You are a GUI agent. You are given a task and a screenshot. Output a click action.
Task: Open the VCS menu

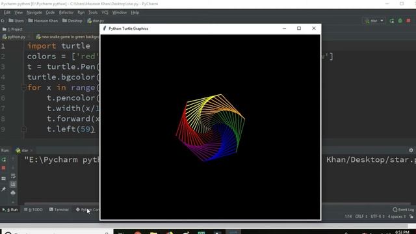[105, 12]
